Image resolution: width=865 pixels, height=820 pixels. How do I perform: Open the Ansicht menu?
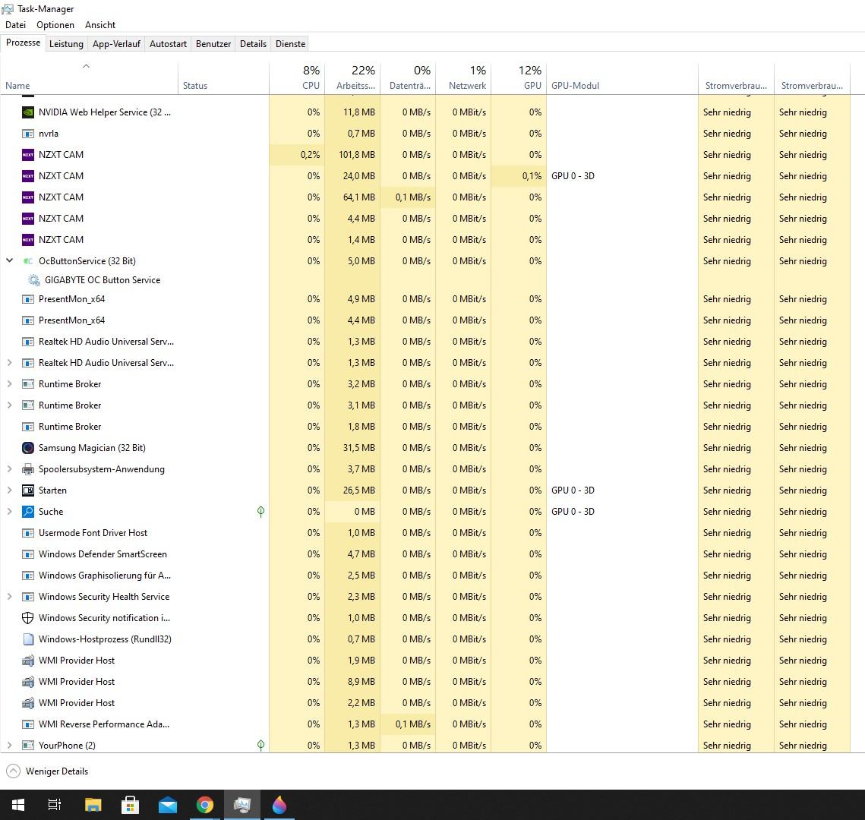(x=99, y=25)
